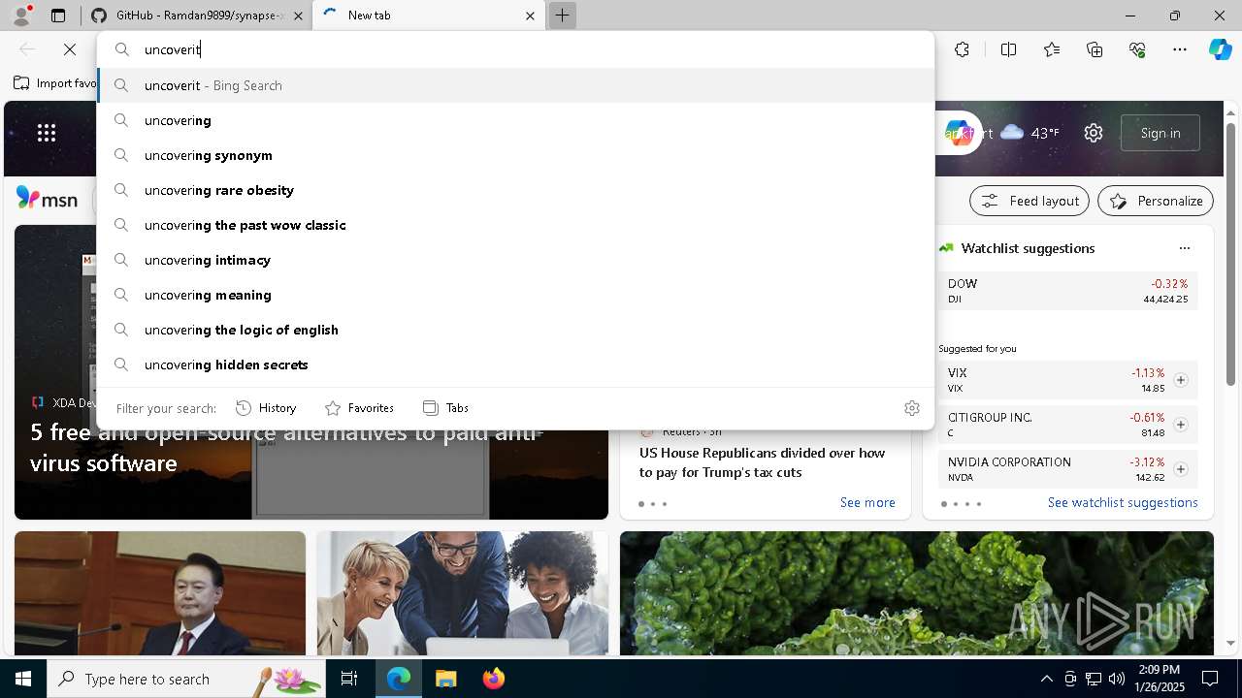The height and width of the screenshot is (698, 1242).
Task: Open See watchlist suggestions link
Action: pyautogui.click(x=1123, y=502)
